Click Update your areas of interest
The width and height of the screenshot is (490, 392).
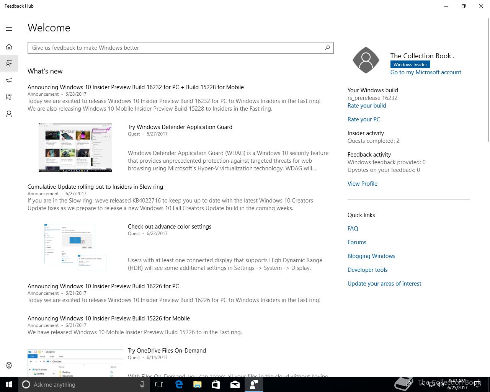pyautogui.click(x=384, y=284)
